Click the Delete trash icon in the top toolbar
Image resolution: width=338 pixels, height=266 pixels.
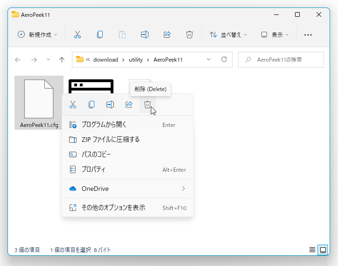(x=189, y=35)
